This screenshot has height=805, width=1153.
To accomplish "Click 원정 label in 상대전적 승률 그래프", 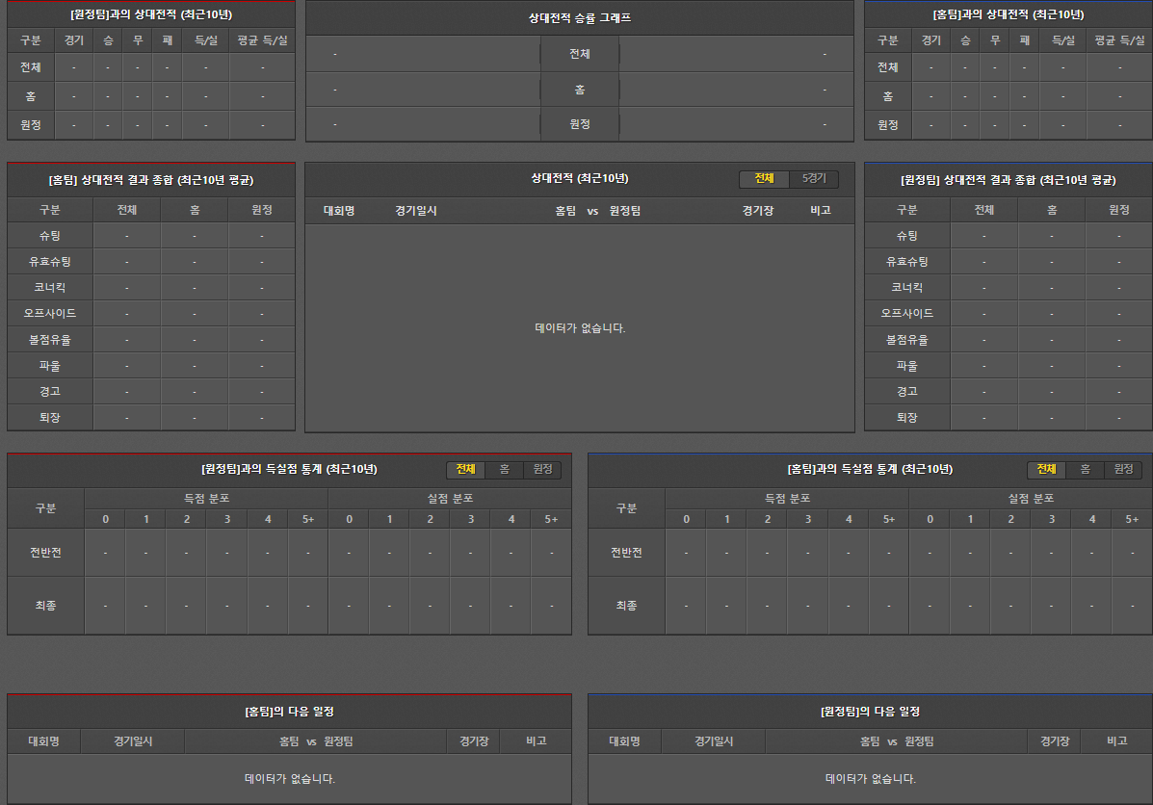I will pyautogui.click(x=580, y=124).
